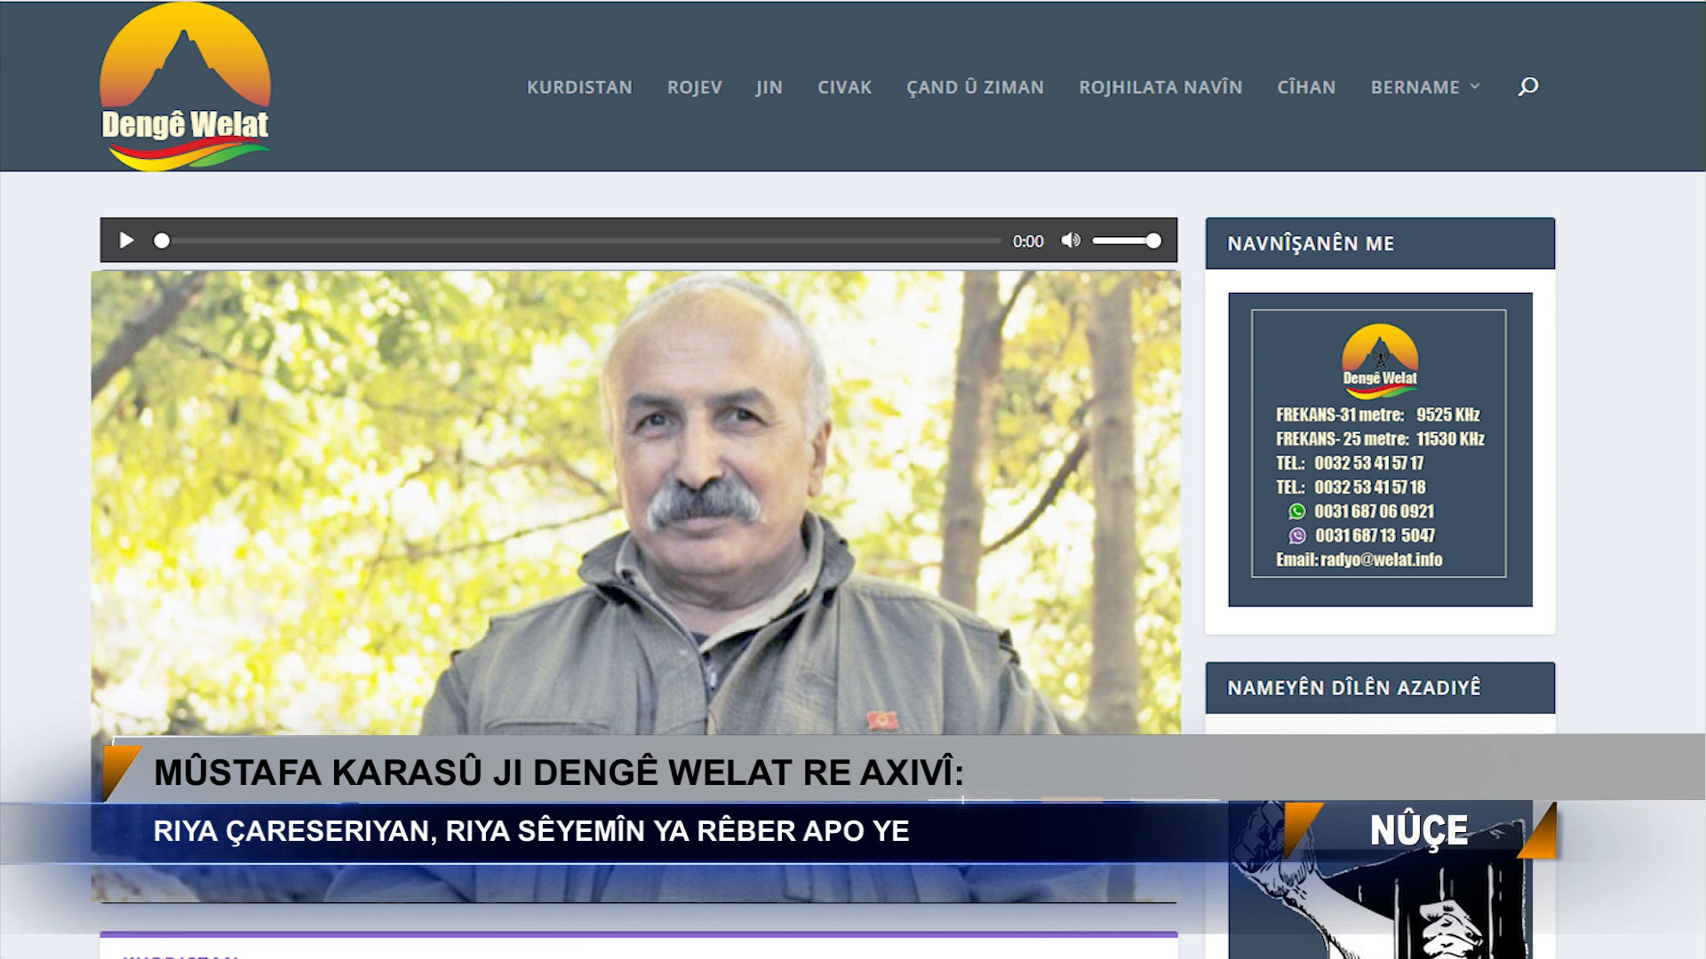The width and height of the screenshot is (1706, 959).
Task: Open Rojhilata Navîn section
Action: (1160, 87)
